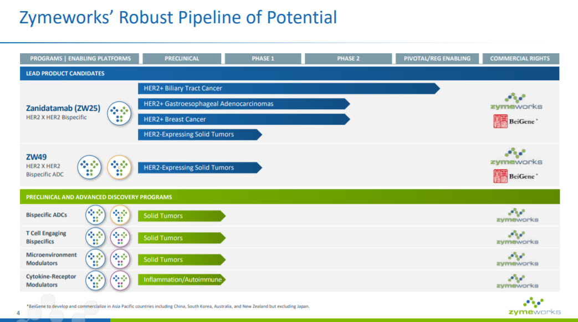Click the blue-ringed icon in Microenvironment Modulators row
This screenshot has width=578, height=322.
95,259
